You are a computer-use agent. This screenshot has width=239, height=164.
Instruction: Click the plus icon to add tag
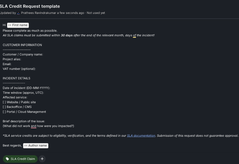(42, 159)
